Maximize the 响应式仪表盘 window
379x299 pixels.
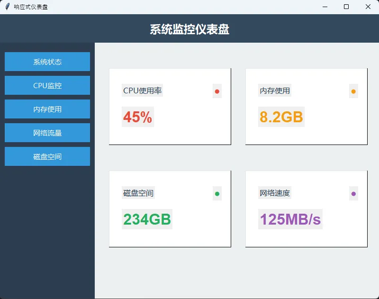coord(346,7)
